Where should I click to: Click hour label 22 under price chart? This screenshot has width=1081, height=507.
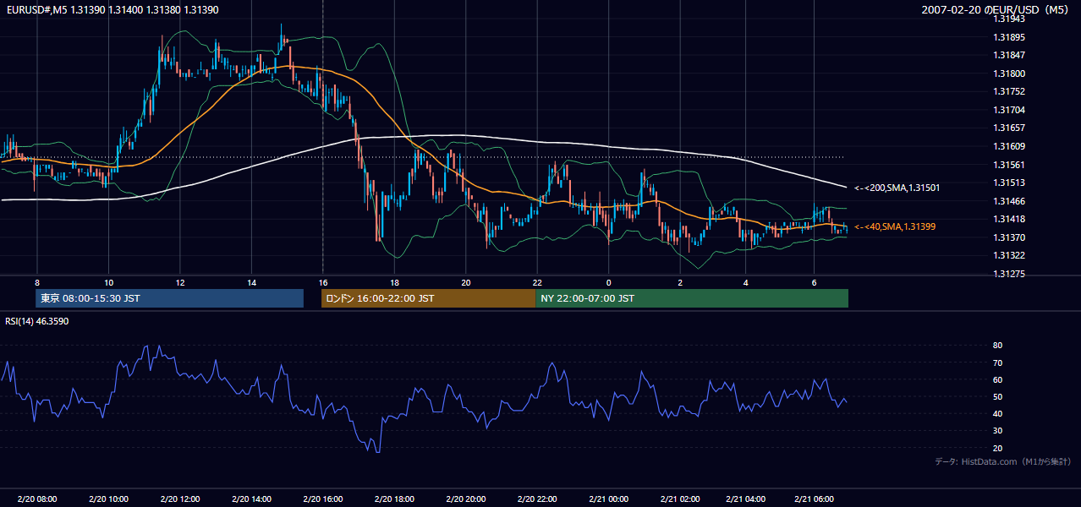click(537, 281)
